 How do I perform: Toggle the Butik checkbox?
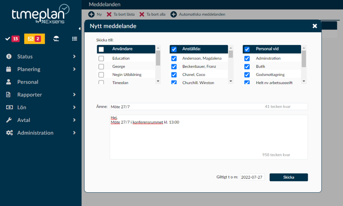[247, 66]
